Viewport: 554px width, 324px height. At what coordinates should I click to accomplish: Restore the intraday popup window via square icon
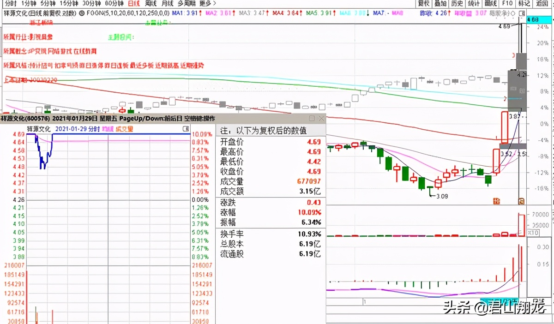[x=312, y=118]
